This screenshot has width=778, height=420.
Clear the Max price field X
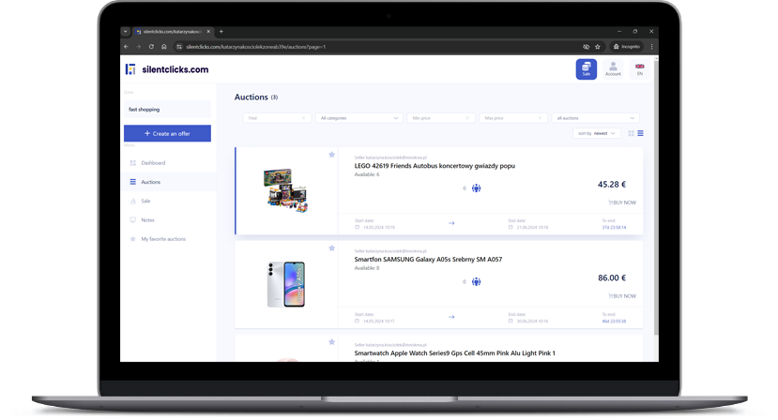click(x=540, y=118)
